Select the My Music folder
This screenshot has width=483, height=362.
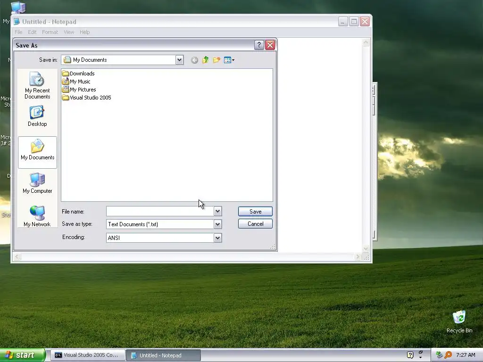[x=76, y=81]
